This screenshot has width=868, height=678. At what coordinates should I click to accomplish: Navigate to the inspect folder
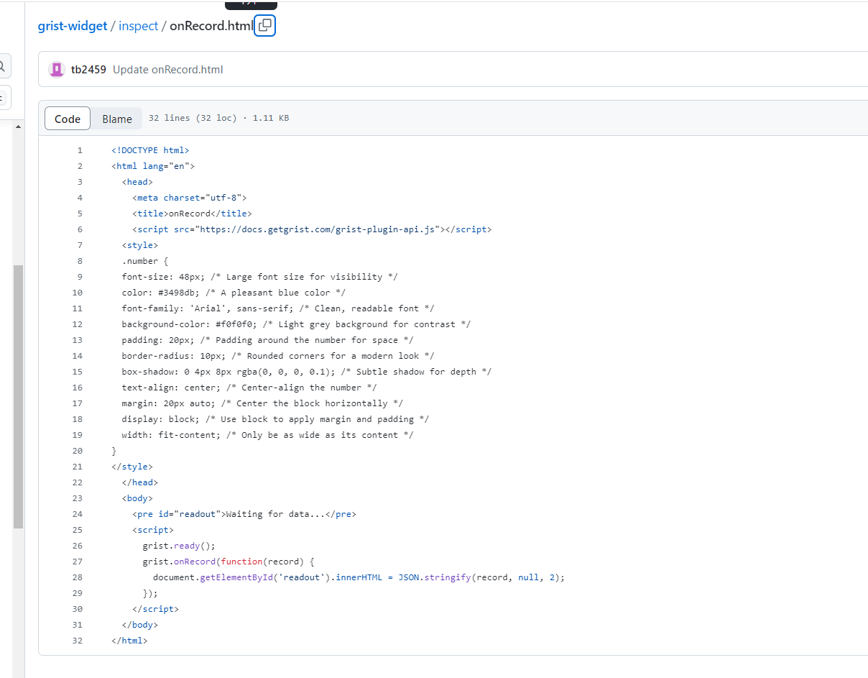coord(138,26)
